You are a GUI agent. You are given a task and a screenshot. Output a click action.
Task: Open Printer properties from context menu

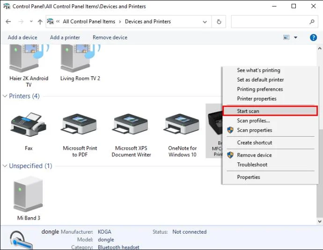pyautogui.click(x=257, y=99)
